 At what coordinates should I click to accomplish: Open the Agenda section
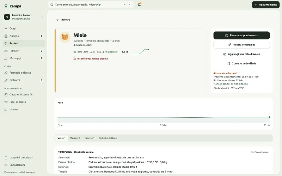point(24,36)
